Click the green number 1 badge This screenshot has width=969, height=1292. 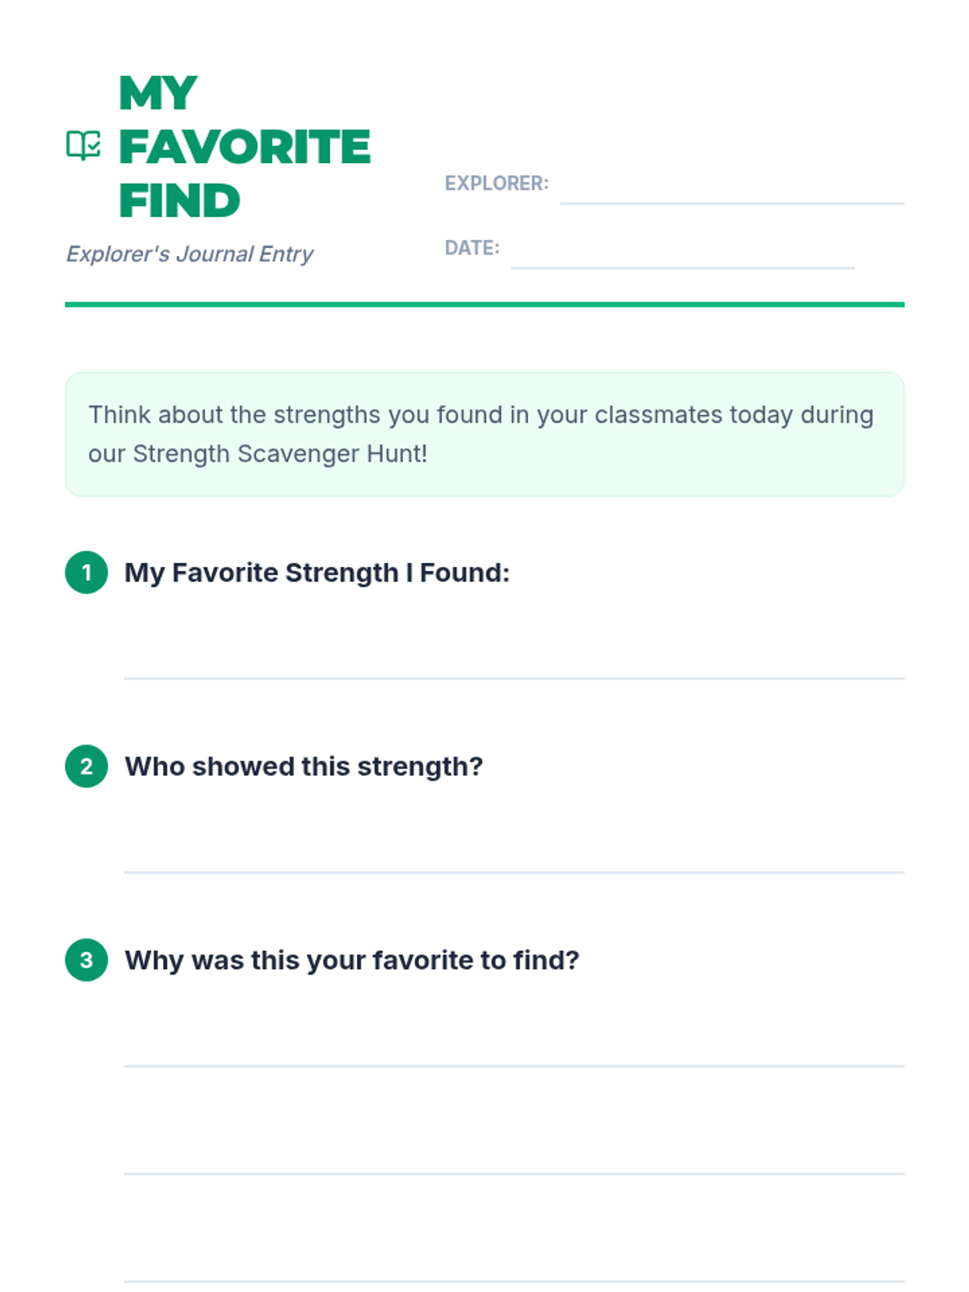coord(86,573)
